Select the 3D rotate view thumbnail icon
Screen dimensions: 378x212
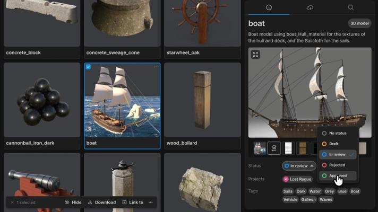coord(274,148)
